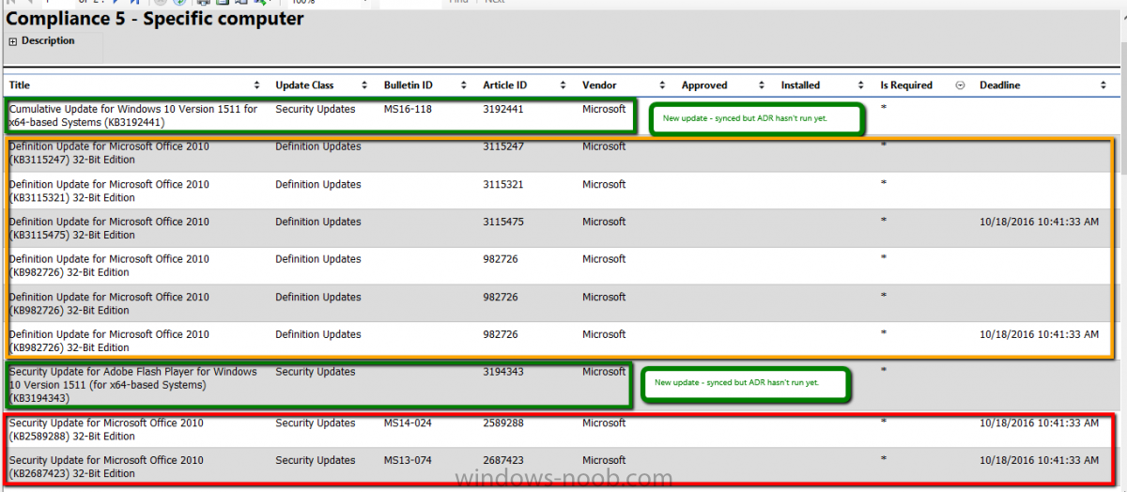Select article ID 2687423
Viewport: 1127px width, 492px height.
point(503,460)
